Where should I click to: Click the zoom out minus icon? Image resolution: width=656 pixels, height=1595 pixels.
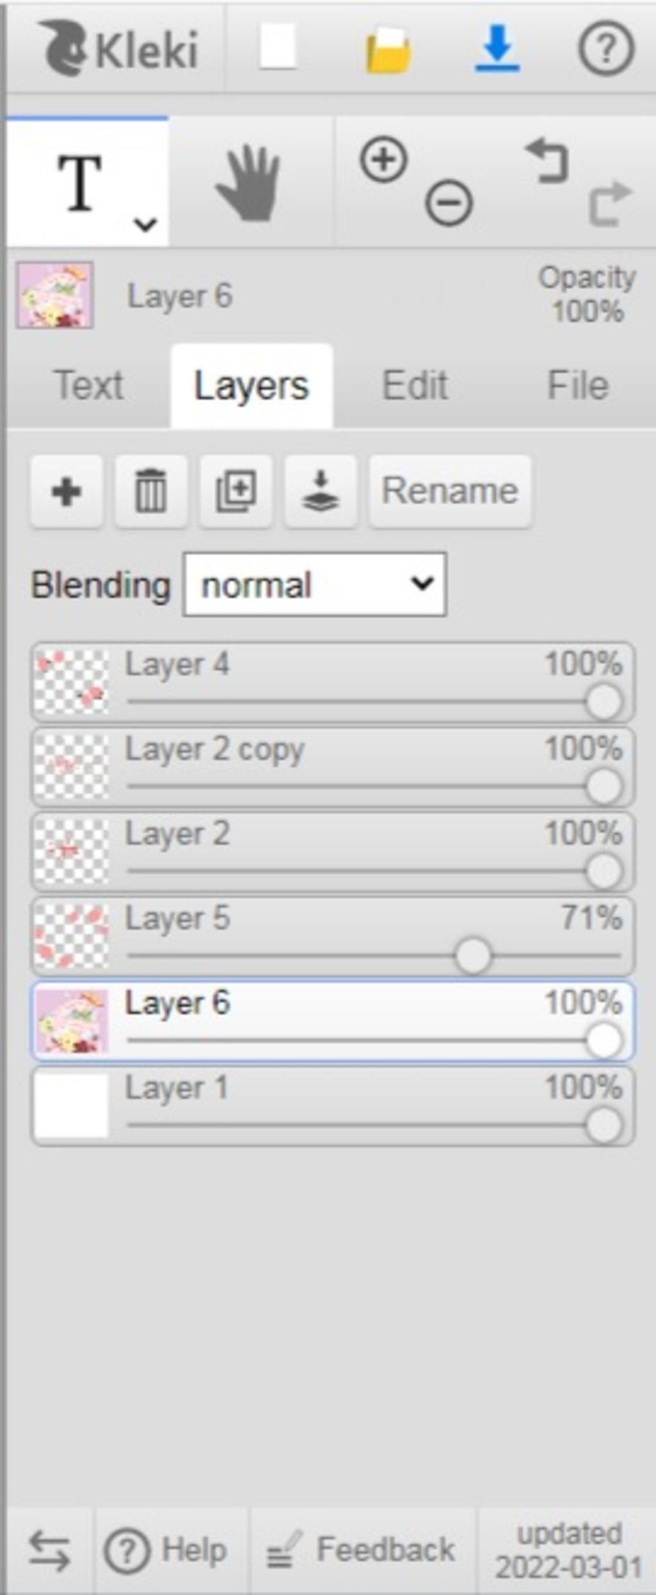pyautogui.click(x=449, y=202)
